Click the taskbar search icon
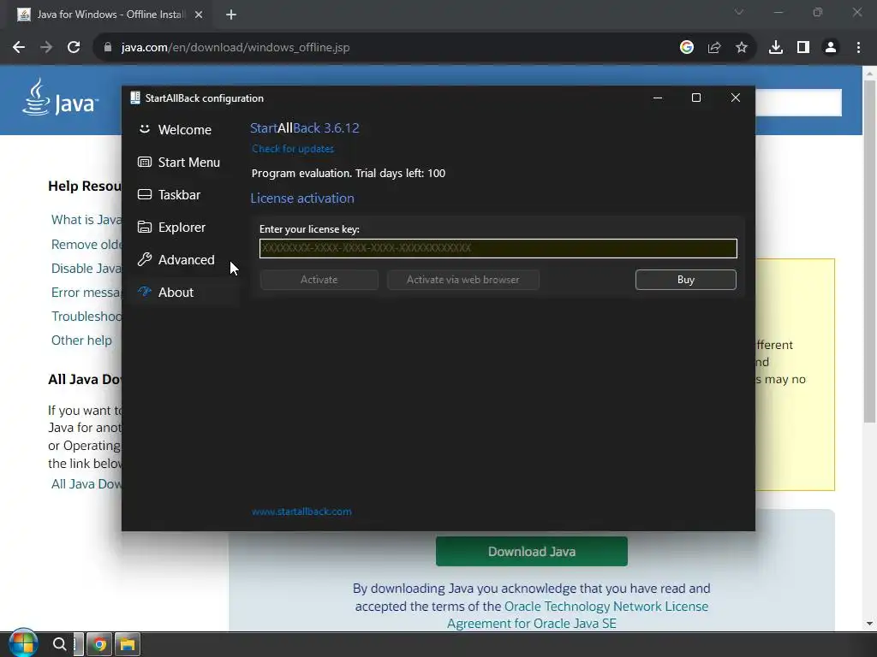This screenshot has width=877, height=657. 59,644
